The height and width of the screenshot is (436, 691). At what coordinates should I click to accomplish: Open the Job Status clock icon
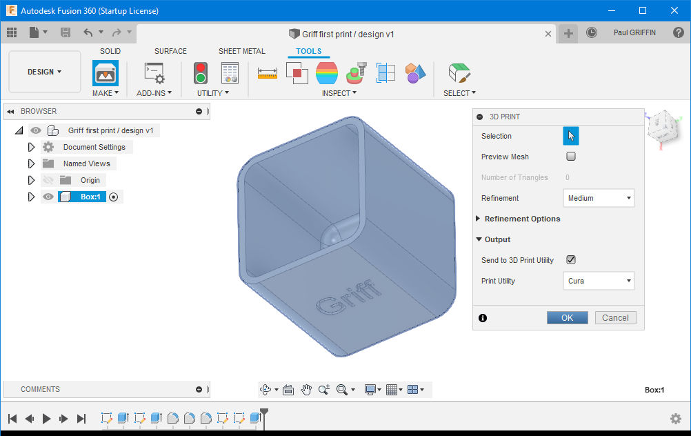click(592, 32)
